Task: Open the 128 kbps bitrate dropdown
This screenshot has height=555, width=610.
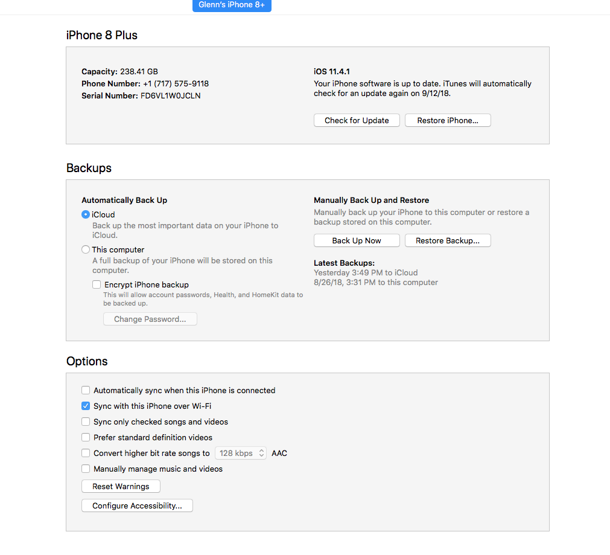Action: 241,453
